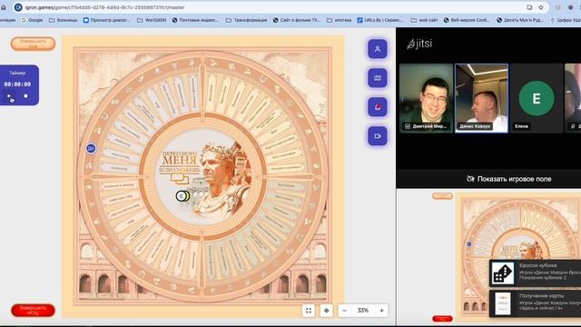Click the 'Таймер' label
The height and width of the screenshot is (327, 581).
click(x=17, y=73)
